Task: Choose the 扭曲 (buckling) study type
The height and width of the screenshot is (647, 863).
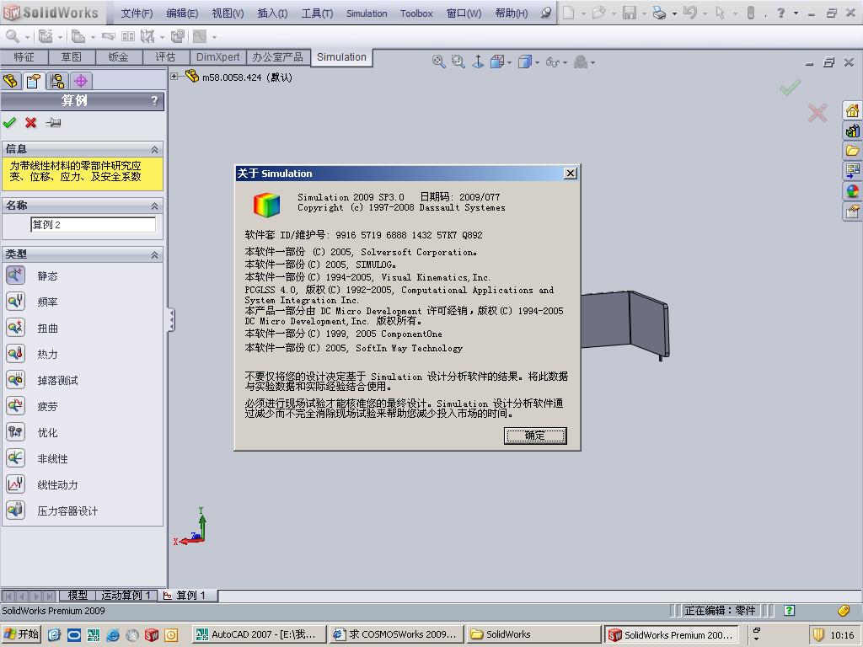Action: (x=15, y=328)
